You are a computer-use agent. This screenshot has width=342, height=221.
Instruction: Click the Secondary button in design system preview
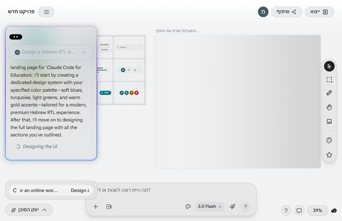point(105,45)
